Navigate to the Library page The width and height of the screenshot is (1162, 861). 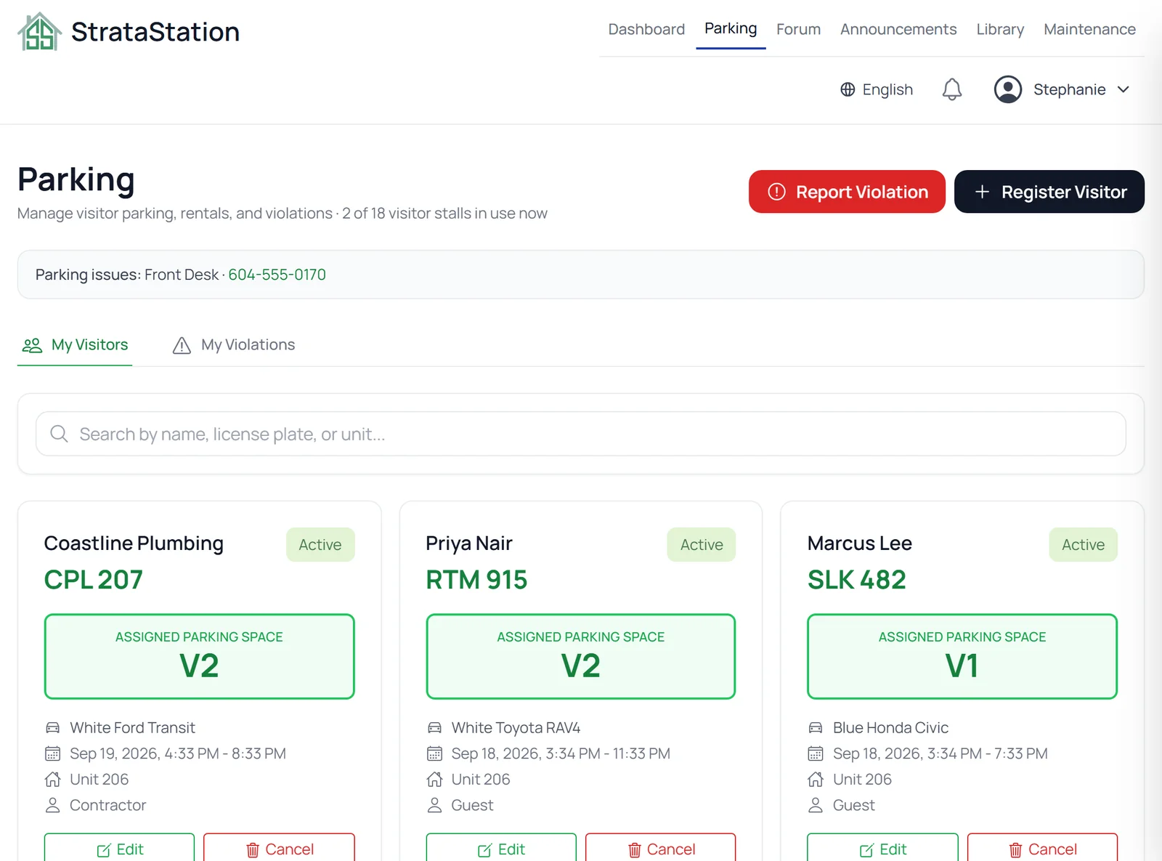(1000, 29)
